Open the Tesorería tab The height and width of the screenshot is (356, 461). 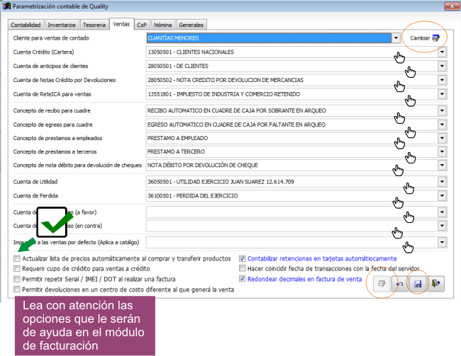(94, 25)
